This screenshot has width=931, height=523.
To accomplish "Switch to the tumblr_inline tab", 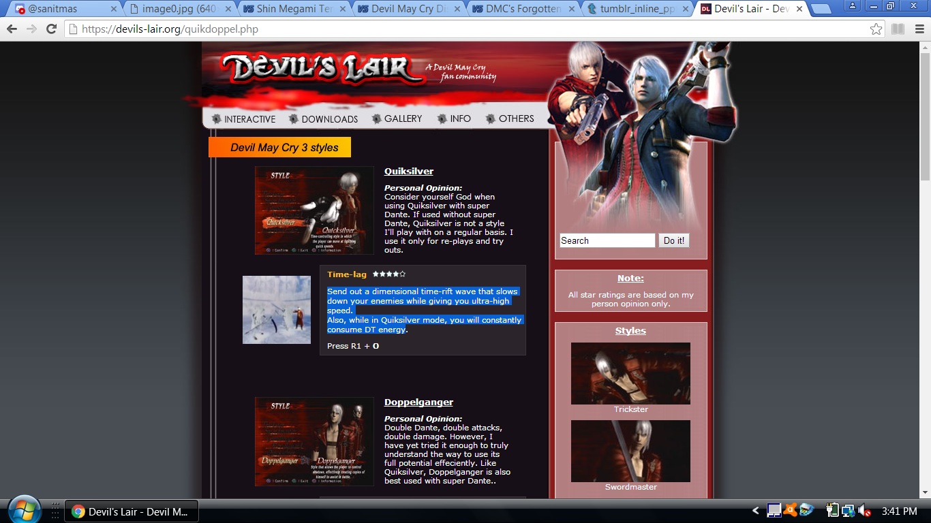I will pos(636,10).
